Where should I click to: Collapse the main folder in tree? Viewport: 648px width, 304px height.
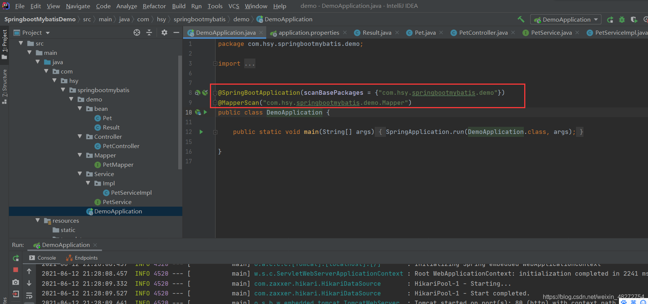[x=29, y=53]
